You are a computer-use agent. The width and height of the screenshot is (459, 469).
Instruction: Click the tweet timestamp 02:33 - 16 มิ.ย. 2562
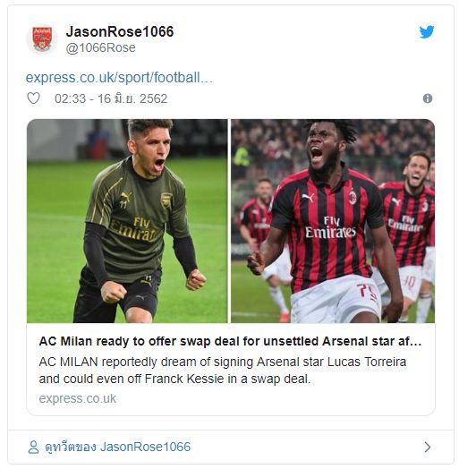point(111,98)
